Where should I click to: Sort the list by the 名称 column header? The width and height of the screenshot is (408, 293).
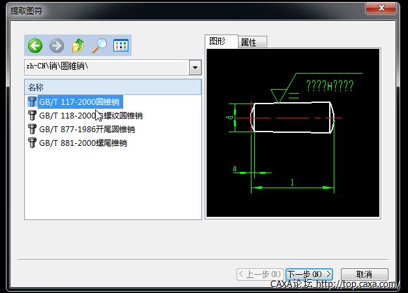click(112, 87)
